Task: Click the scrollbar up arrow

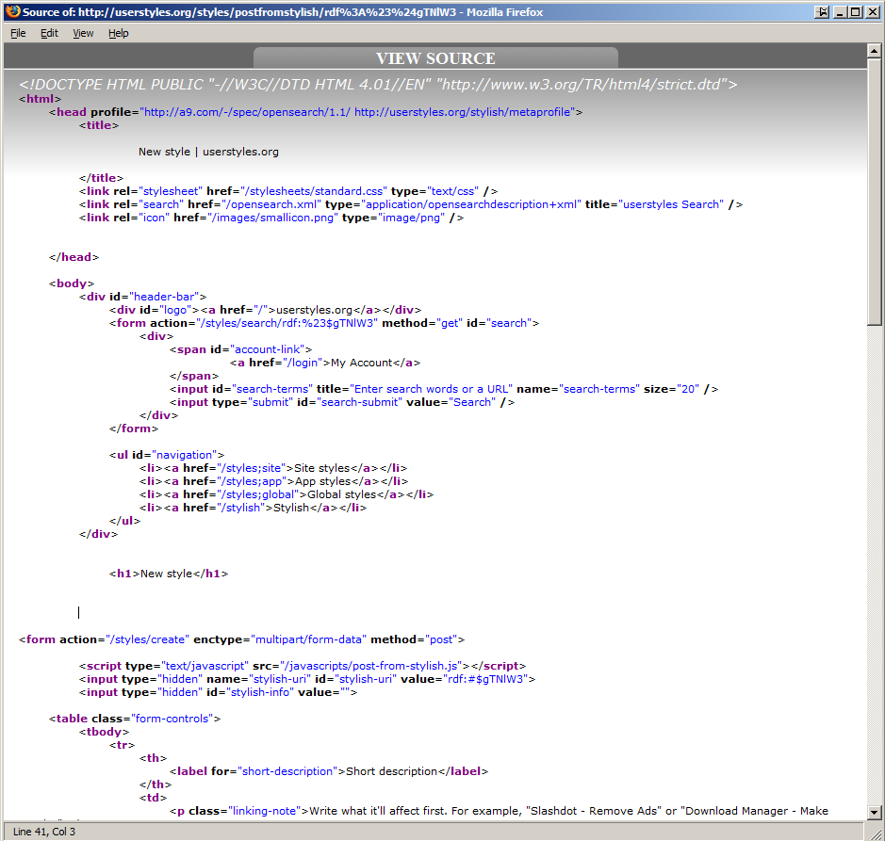Action: click(x=874, y=51)
